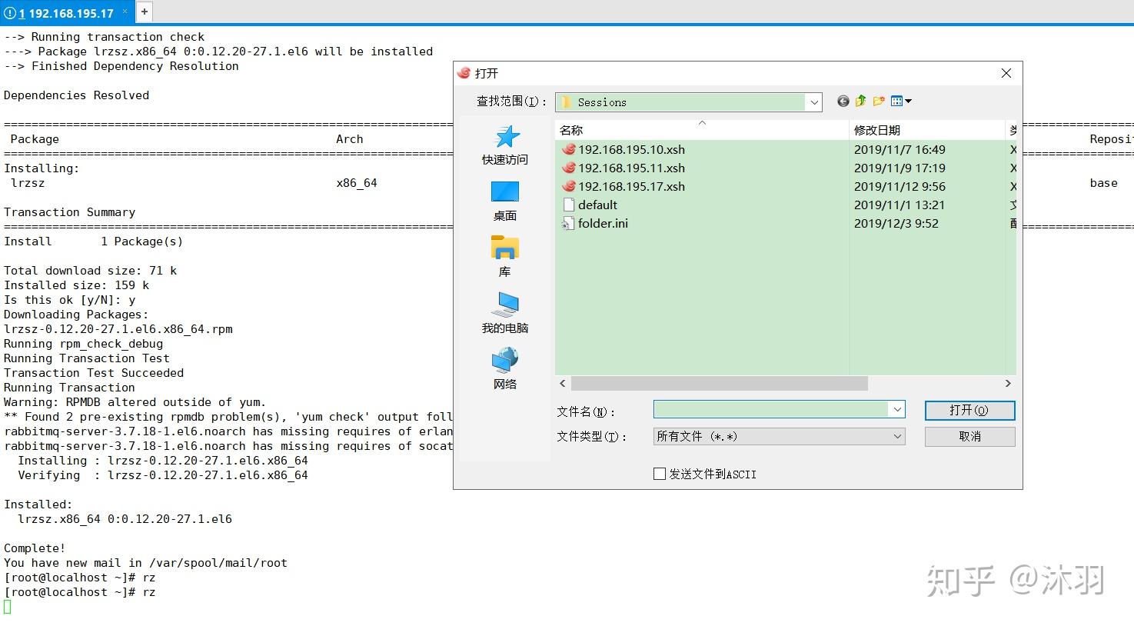The image size is (1134, 626).
Task: Click the scrollbar left arrow in file list
Action: pyautogui.click(x=563, y=383)
